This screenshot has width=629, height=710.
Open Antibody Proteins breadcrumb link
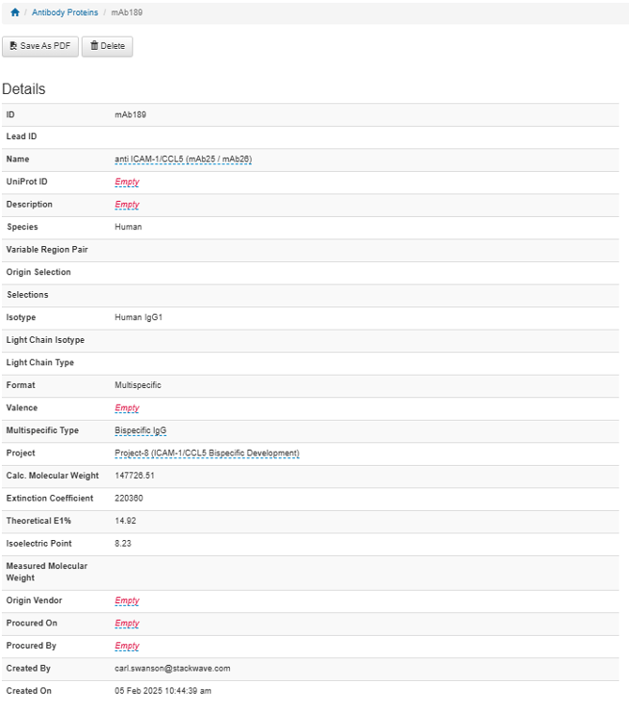(65, 13)
